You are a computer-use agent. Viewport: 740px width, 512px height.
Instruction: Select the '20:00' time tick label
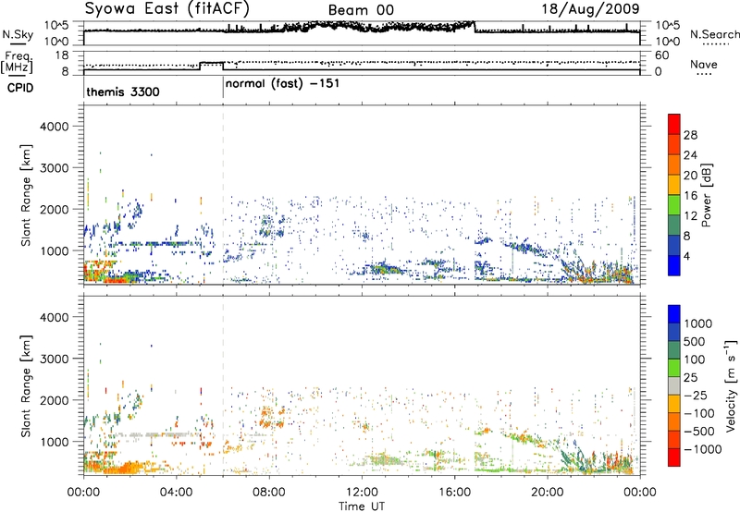[548, 493]
